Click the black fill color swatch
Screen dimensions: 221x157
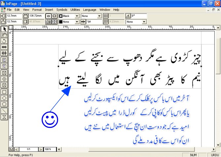[61, 22]
